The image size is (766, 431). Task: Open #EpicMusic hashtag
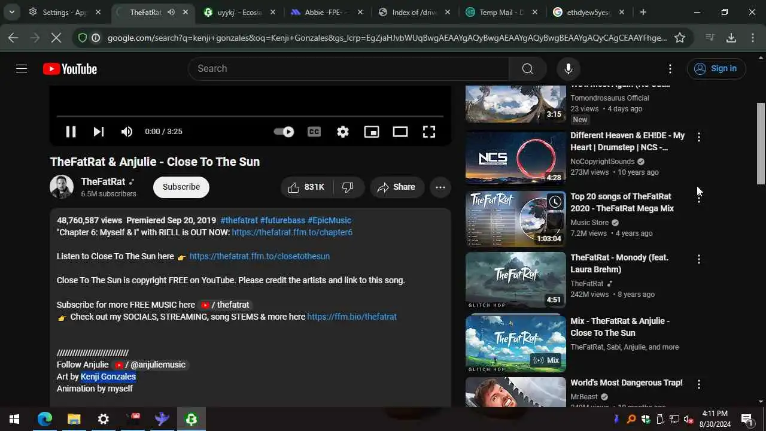329,220
